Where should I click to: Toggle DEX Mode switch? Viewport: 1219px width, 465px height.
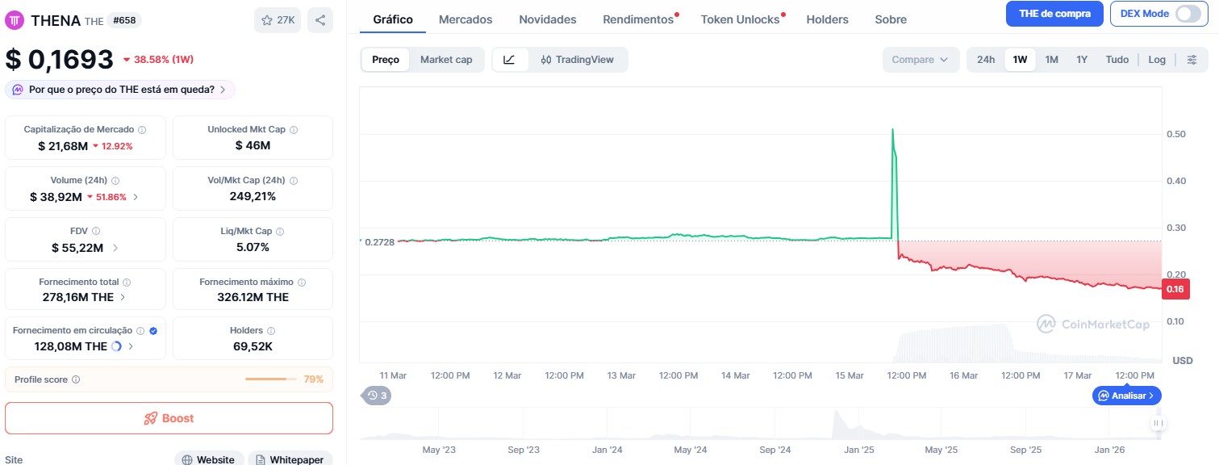click(1188, 14)
